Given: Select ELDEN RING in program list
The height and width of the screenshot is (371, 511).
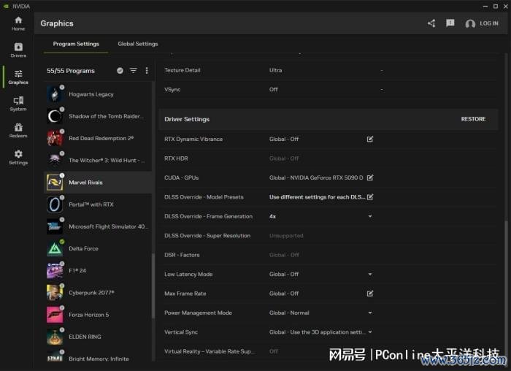Looking at the screenshot, I should click(98, 337).
